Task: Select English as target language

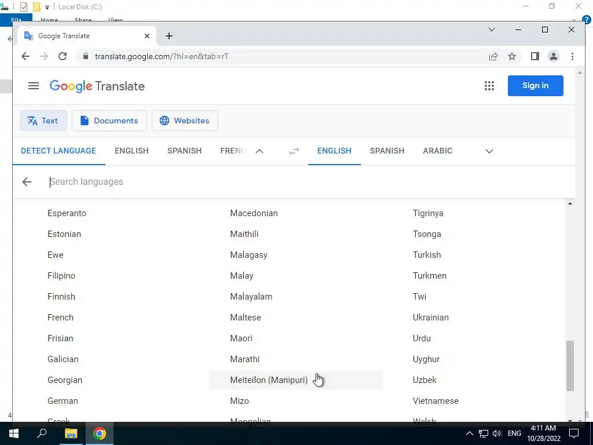Action: point(334,151)
